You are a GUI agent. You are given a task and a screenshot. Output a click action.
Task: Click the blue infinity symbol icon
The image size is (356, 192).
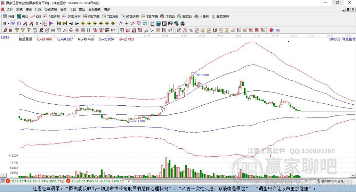click(x=277, y=30)
